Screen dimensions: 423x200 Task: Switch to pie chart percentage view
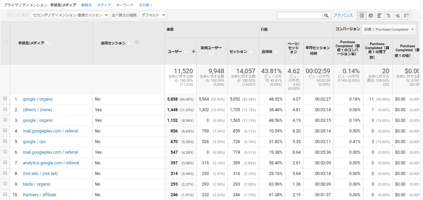(x=371, y=16)
